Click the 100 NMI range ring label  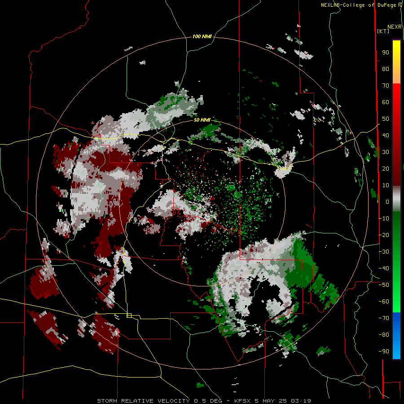pos(202,37)
